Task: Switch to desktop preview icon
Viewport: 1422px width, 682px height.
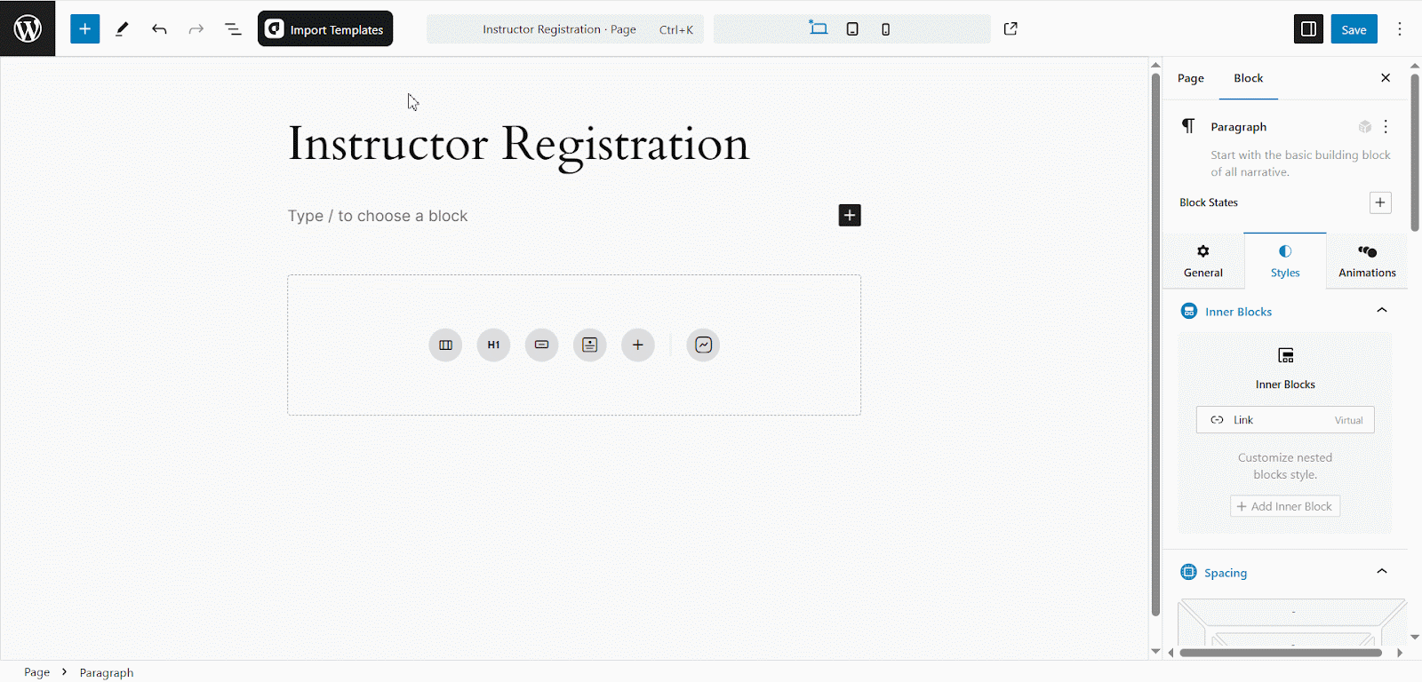Action: [x=819, y=28]
